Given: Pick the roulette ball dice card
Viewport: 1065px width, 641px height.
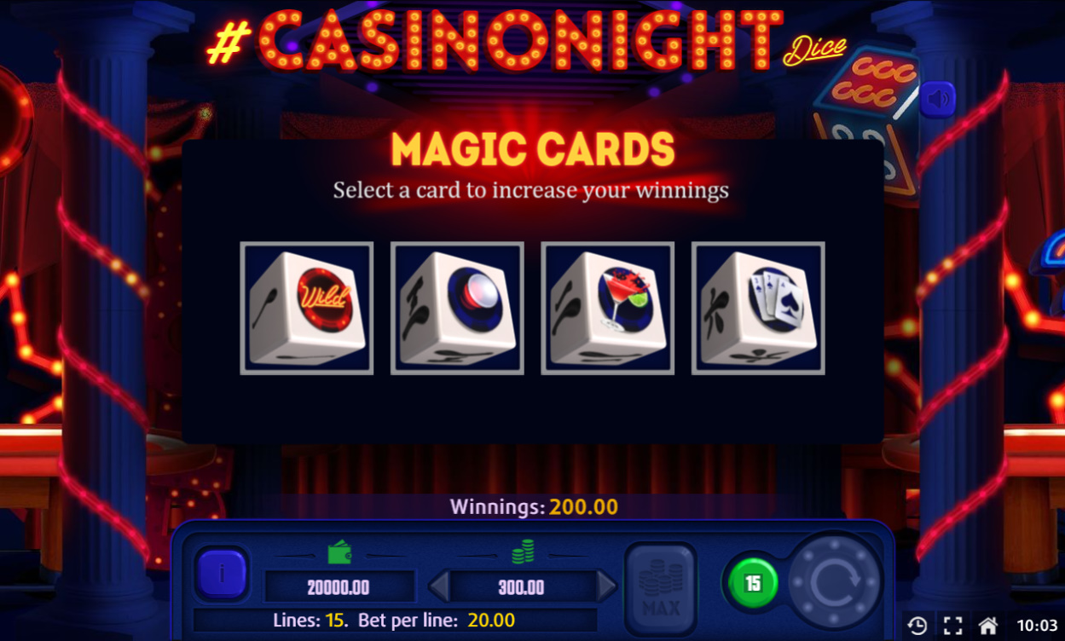Looking at the screenshot, I should 457,308.
